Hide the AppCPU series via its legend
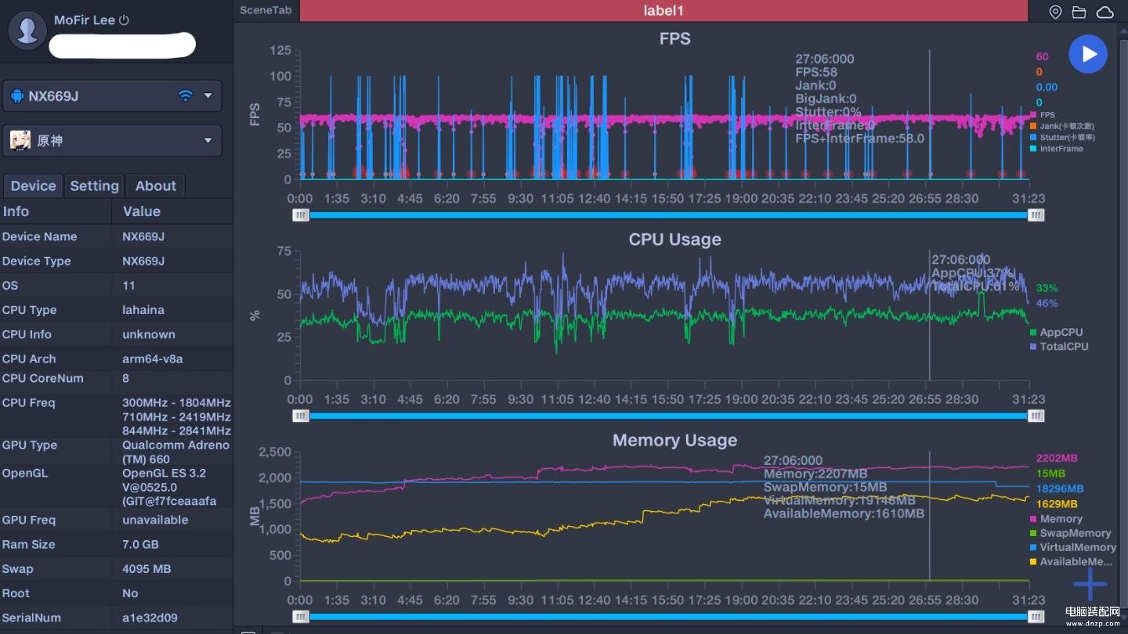Screen dimensions: 1128x634 (1056, 333)
